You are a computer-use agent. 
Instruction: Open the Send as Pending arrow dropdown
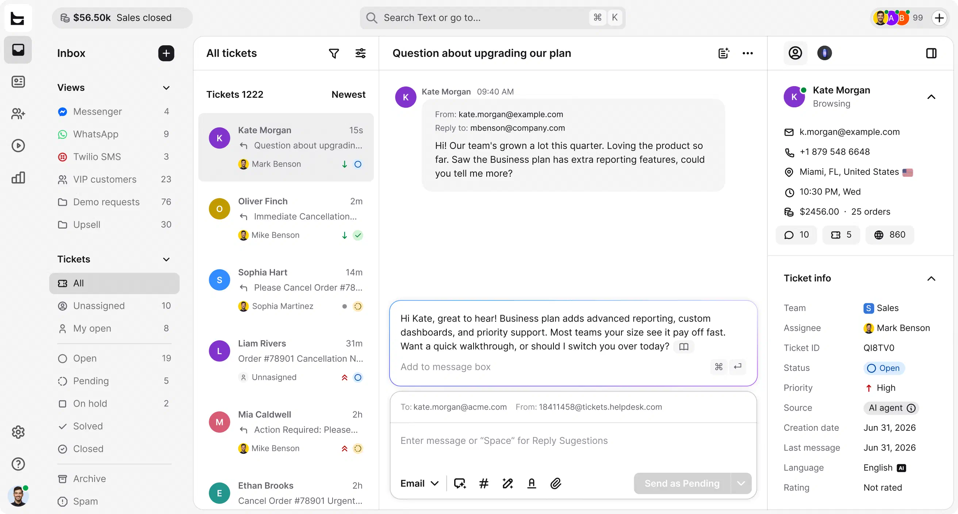point(741,483)
